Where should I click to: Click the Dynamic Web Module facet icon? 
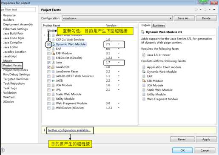point(54,44)
